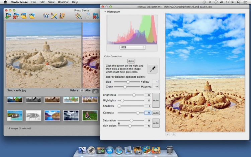Open Safari from the Dock

tap(119, 150)
